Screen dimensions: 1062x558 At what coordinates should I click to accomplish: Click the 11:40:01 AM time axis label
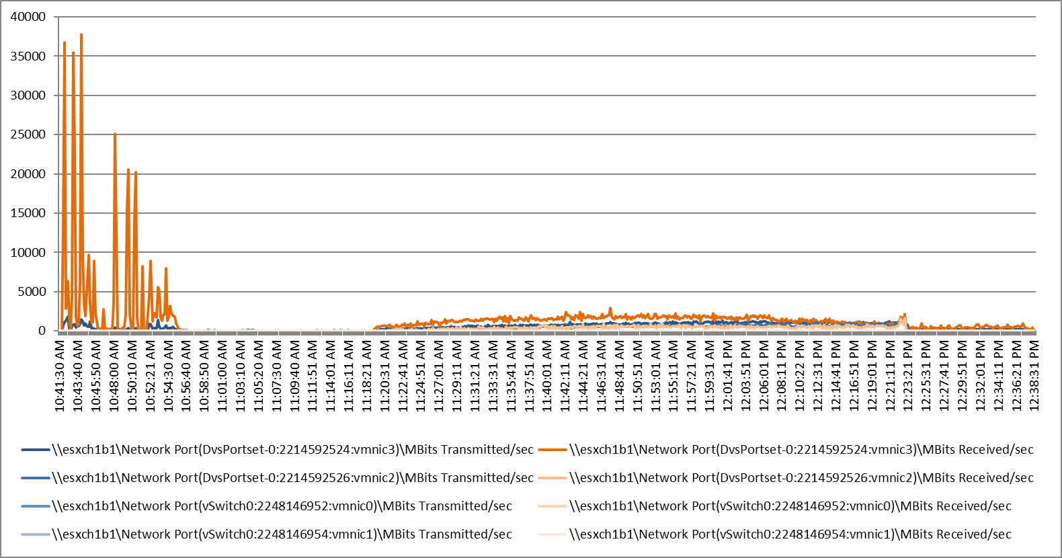pyautogui.click(x=548, y=376)
